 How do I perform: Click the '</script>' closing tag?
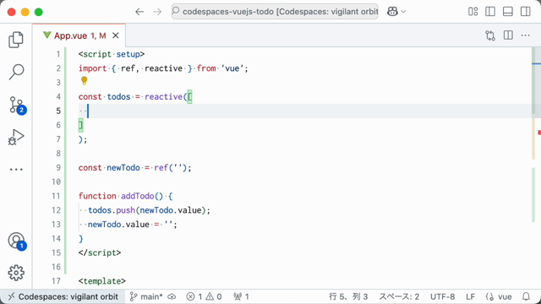tap(100, 253)
